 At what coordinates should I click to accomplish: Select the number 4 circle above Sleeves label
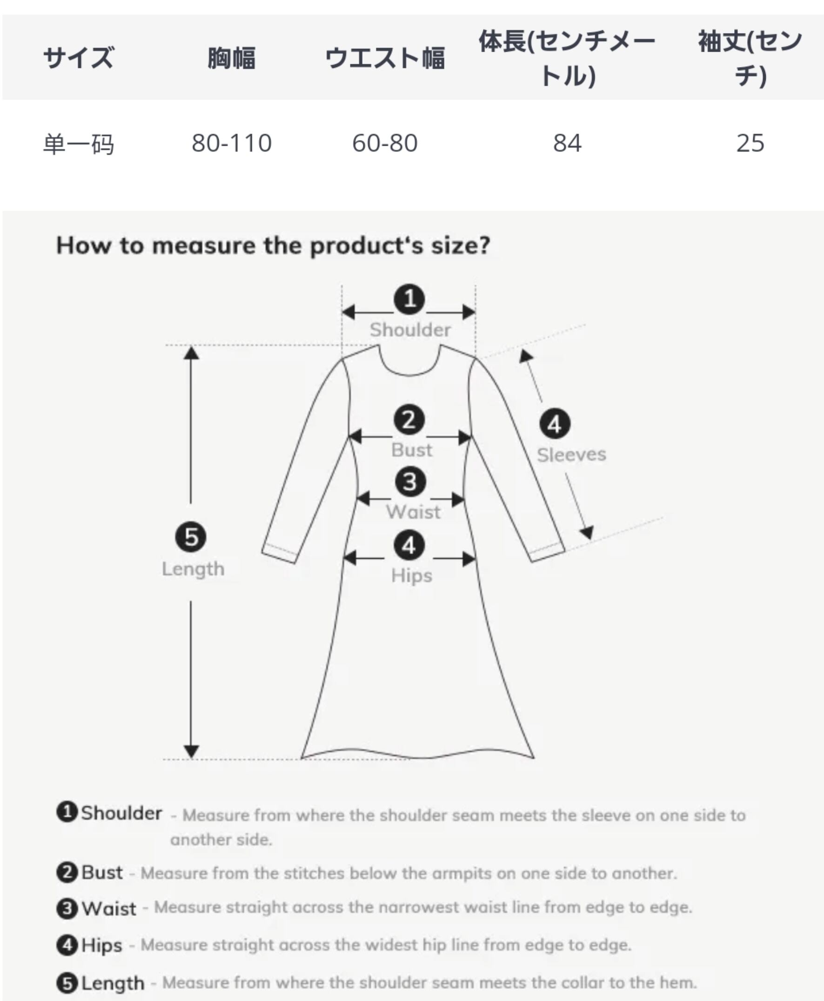pos(555,424)
